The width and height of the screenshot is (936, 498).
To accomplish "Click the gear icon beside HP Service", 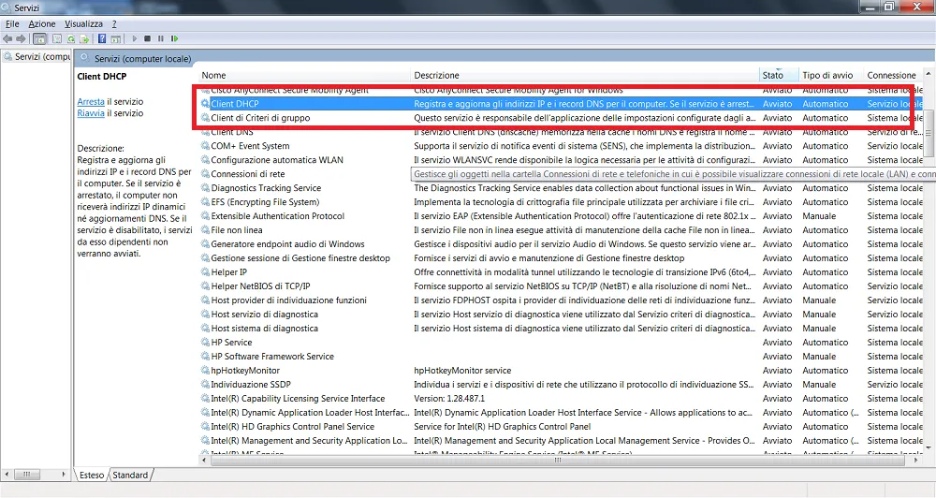I will [x=205, y=343].
